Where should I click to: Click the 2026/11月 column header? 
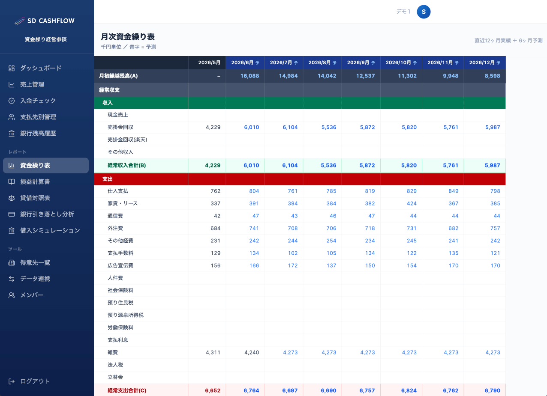click(443, 63)
